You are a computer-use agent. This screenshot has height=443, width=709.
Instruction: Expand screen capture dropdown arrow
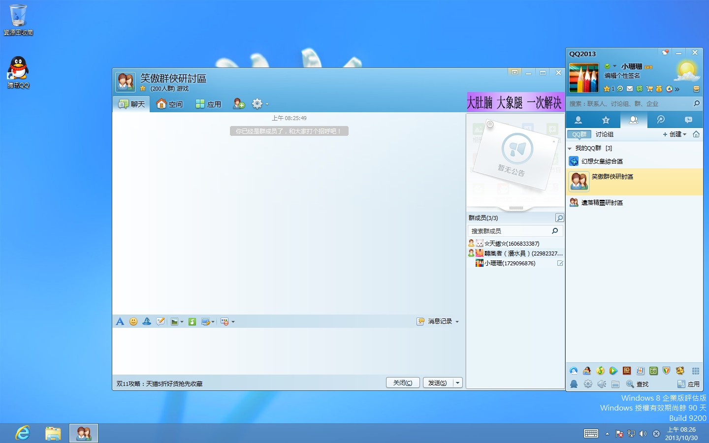(x=213, y=322)
